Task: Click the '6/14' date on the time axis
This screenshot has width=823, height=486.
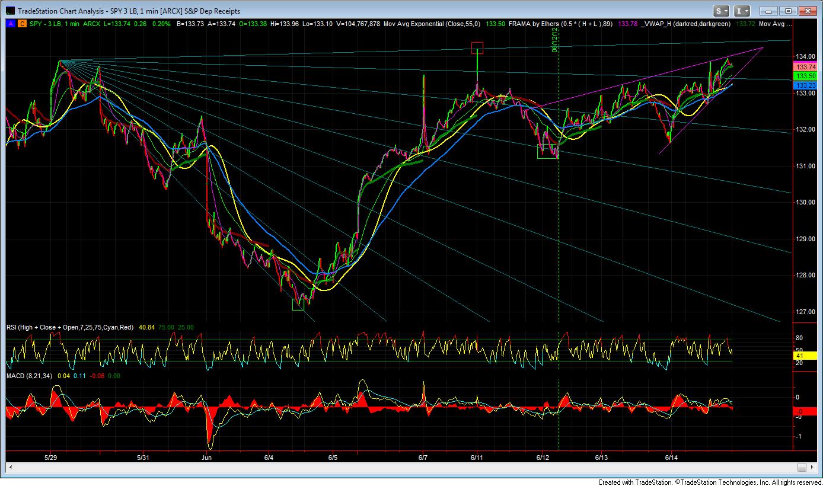Action: click(672, 458)
